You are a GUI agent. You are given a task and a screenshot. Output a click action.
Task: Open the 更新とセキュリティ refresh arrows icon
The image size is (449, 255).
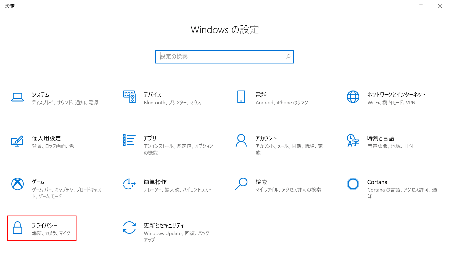(x=129, y=228)
